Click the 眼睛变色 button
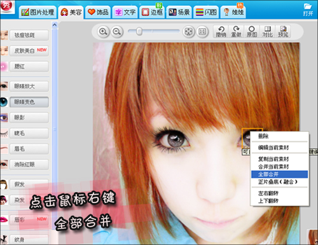 pos(29,102)
